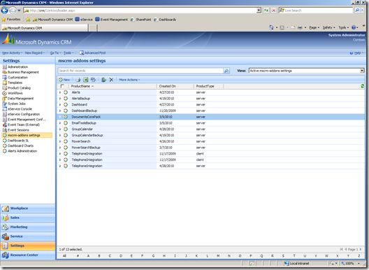Open the New Activity menu
The width and height of the screenshot is (369, 270).
coord(13,52)
